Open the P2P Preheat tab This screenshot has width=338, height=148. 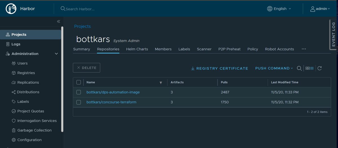(230, 49)
